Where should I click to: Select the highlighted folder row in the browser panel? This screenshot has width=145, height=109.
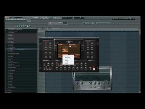click(21, 49)
